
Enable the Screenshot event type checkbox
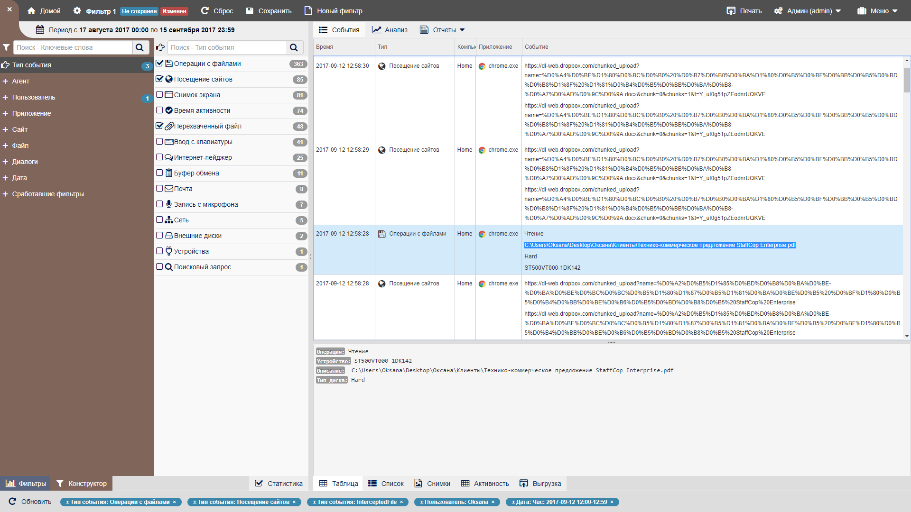(x=160, y=95)
